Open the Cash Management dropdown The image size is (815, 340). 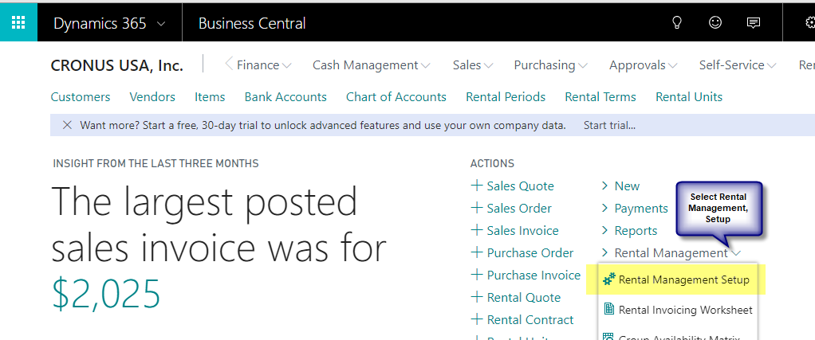[x=371, y=65]
